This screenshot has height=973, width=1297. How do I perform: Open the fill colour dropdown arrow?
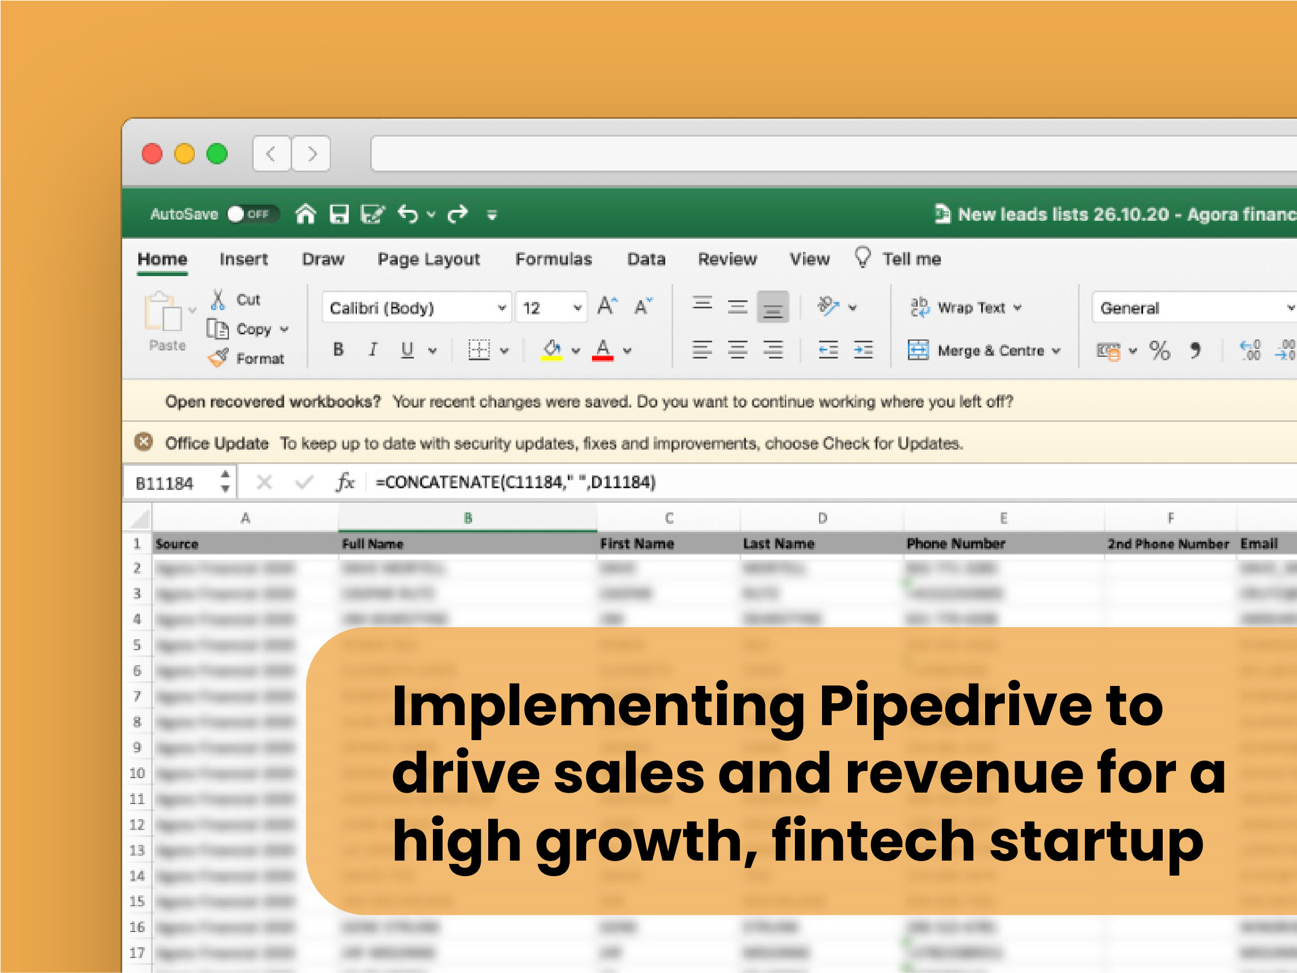(576, 350)
